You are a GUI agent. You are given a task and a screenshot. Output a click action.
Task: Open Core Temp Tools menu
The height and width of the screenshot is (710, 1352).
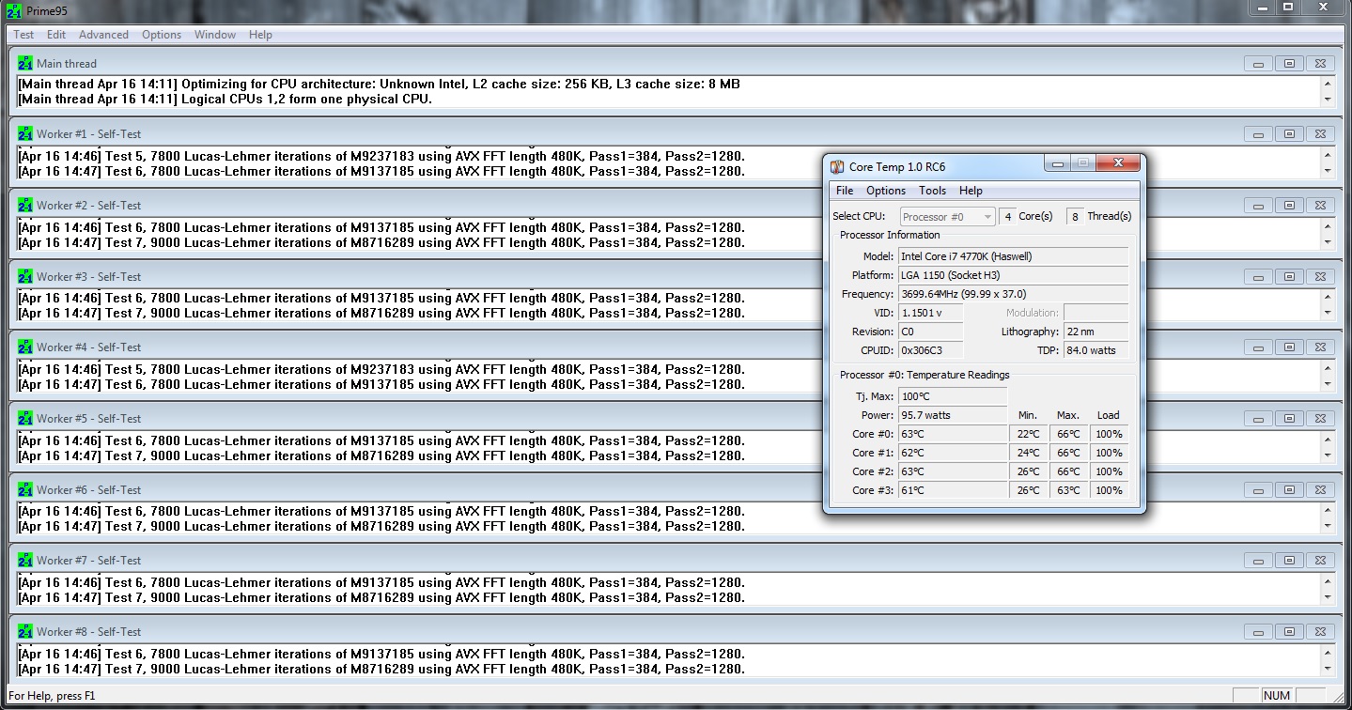[x=932, y=191]
